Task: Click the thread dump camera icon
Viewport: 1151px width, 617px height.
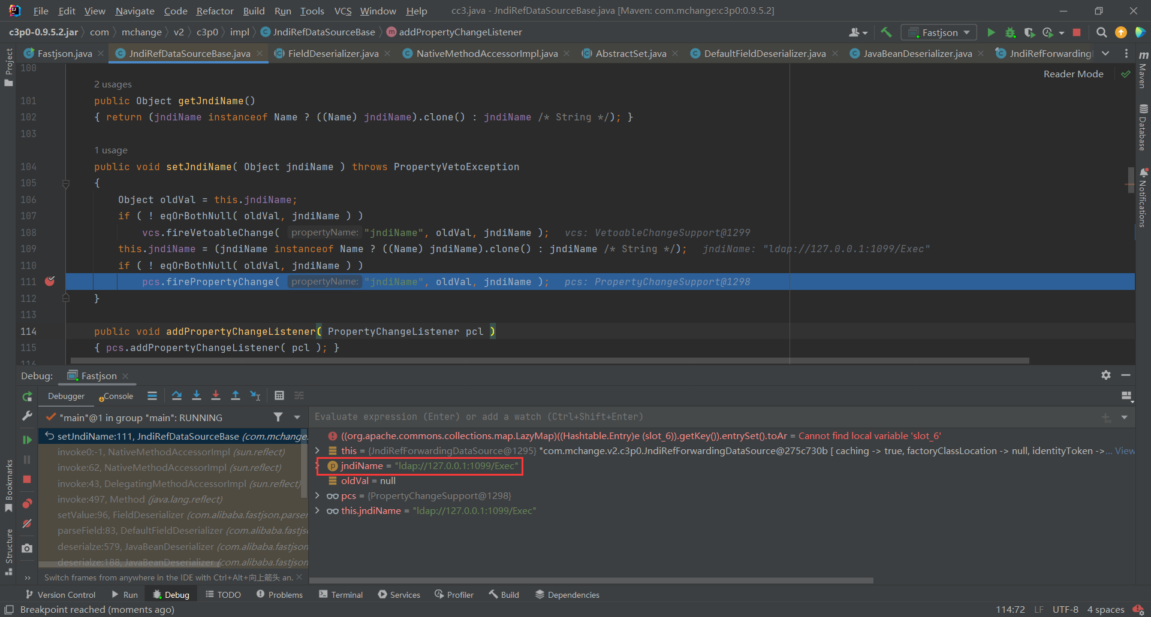Action: coord(27,548)
